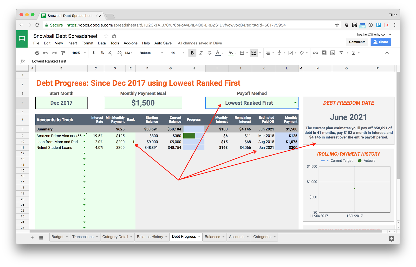Collapse the menus with up chevron

387,53
